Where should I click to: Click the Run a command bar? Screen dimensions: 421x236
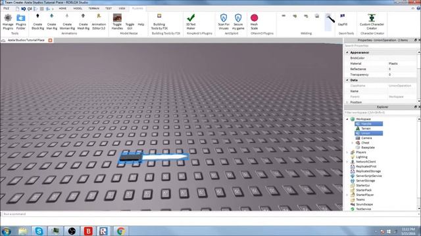209,214
